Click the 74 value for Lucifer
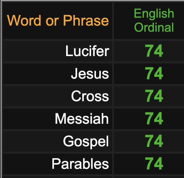184x178 pixels. pos(154,51)
